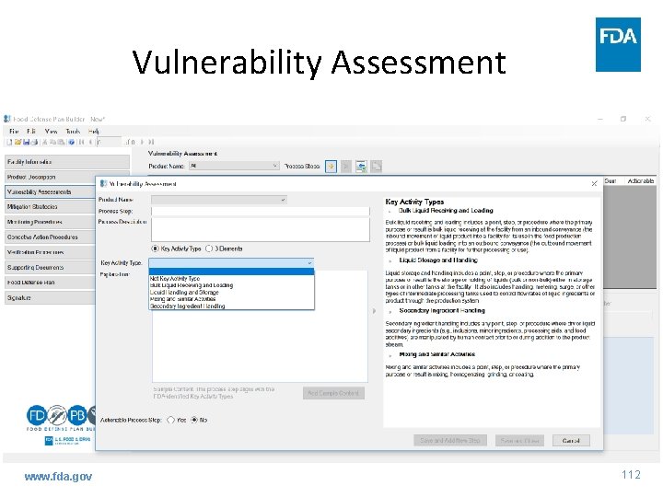Click the FD circle logo icon
This screenshot has height=497, width=663.
[36, 415]
